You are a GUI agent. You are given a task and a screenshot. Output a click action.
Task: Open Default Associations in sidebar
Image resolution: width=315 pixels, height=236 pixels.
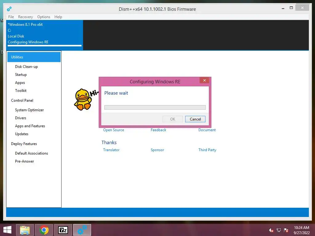pyautogui.click(x=31, y=153)
